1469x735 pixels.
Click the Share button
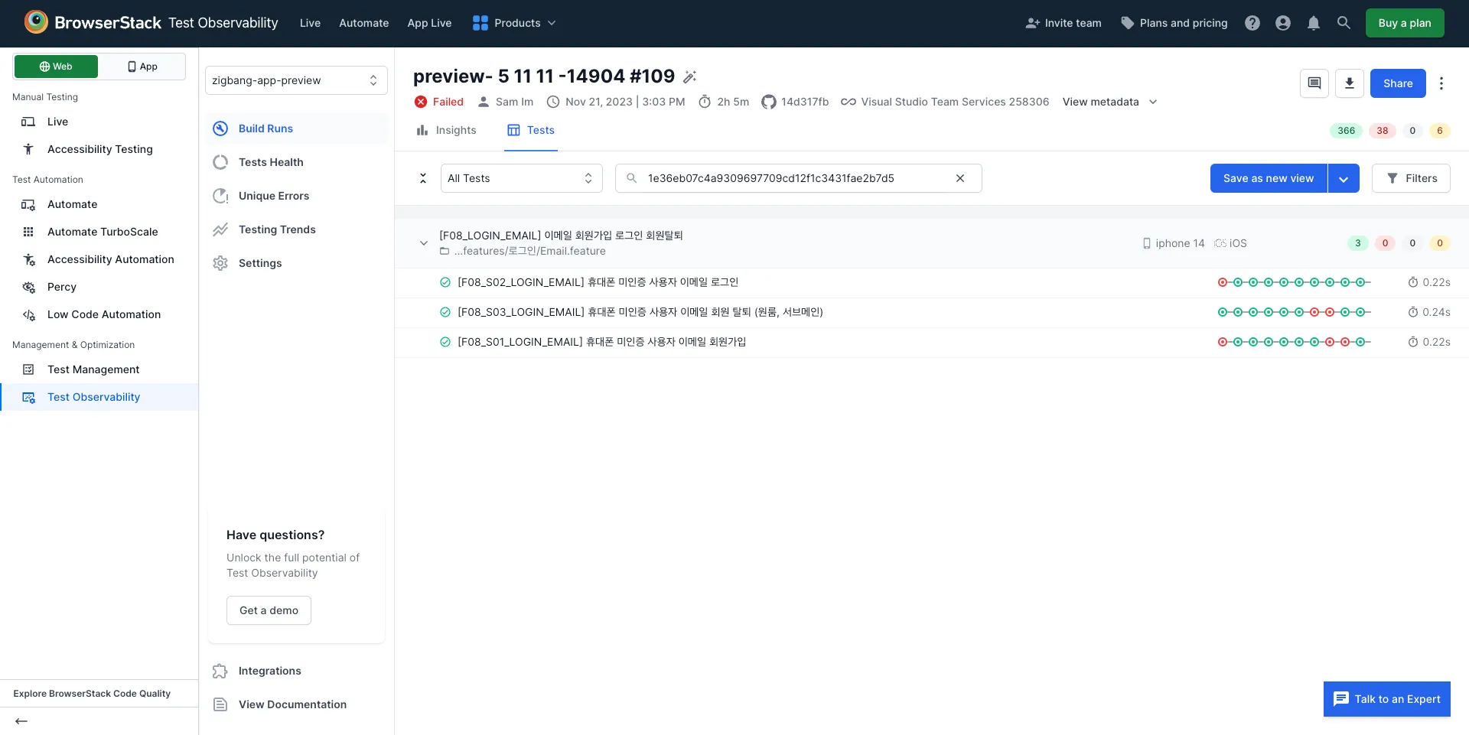[x=1398, y=83]
